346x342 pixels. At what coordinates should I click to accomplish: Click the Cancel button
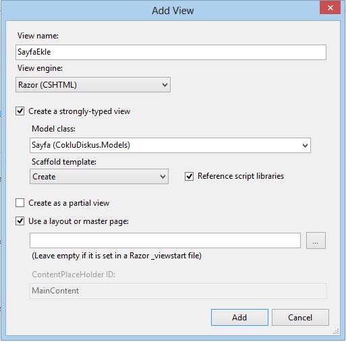click(x=300, y=318)
